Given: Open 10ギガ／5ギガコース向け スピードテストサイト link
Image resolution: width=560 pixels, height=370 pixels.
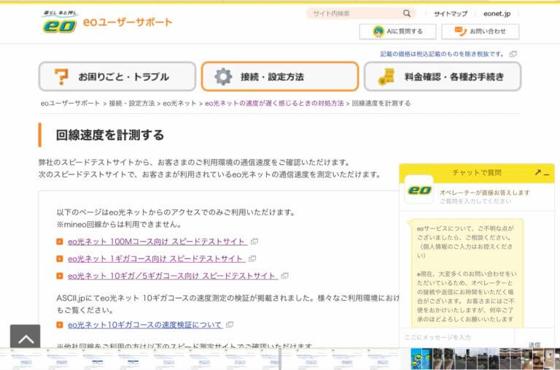Looking at the screenshot, I should pyautogui.click(x=173, y=276).
